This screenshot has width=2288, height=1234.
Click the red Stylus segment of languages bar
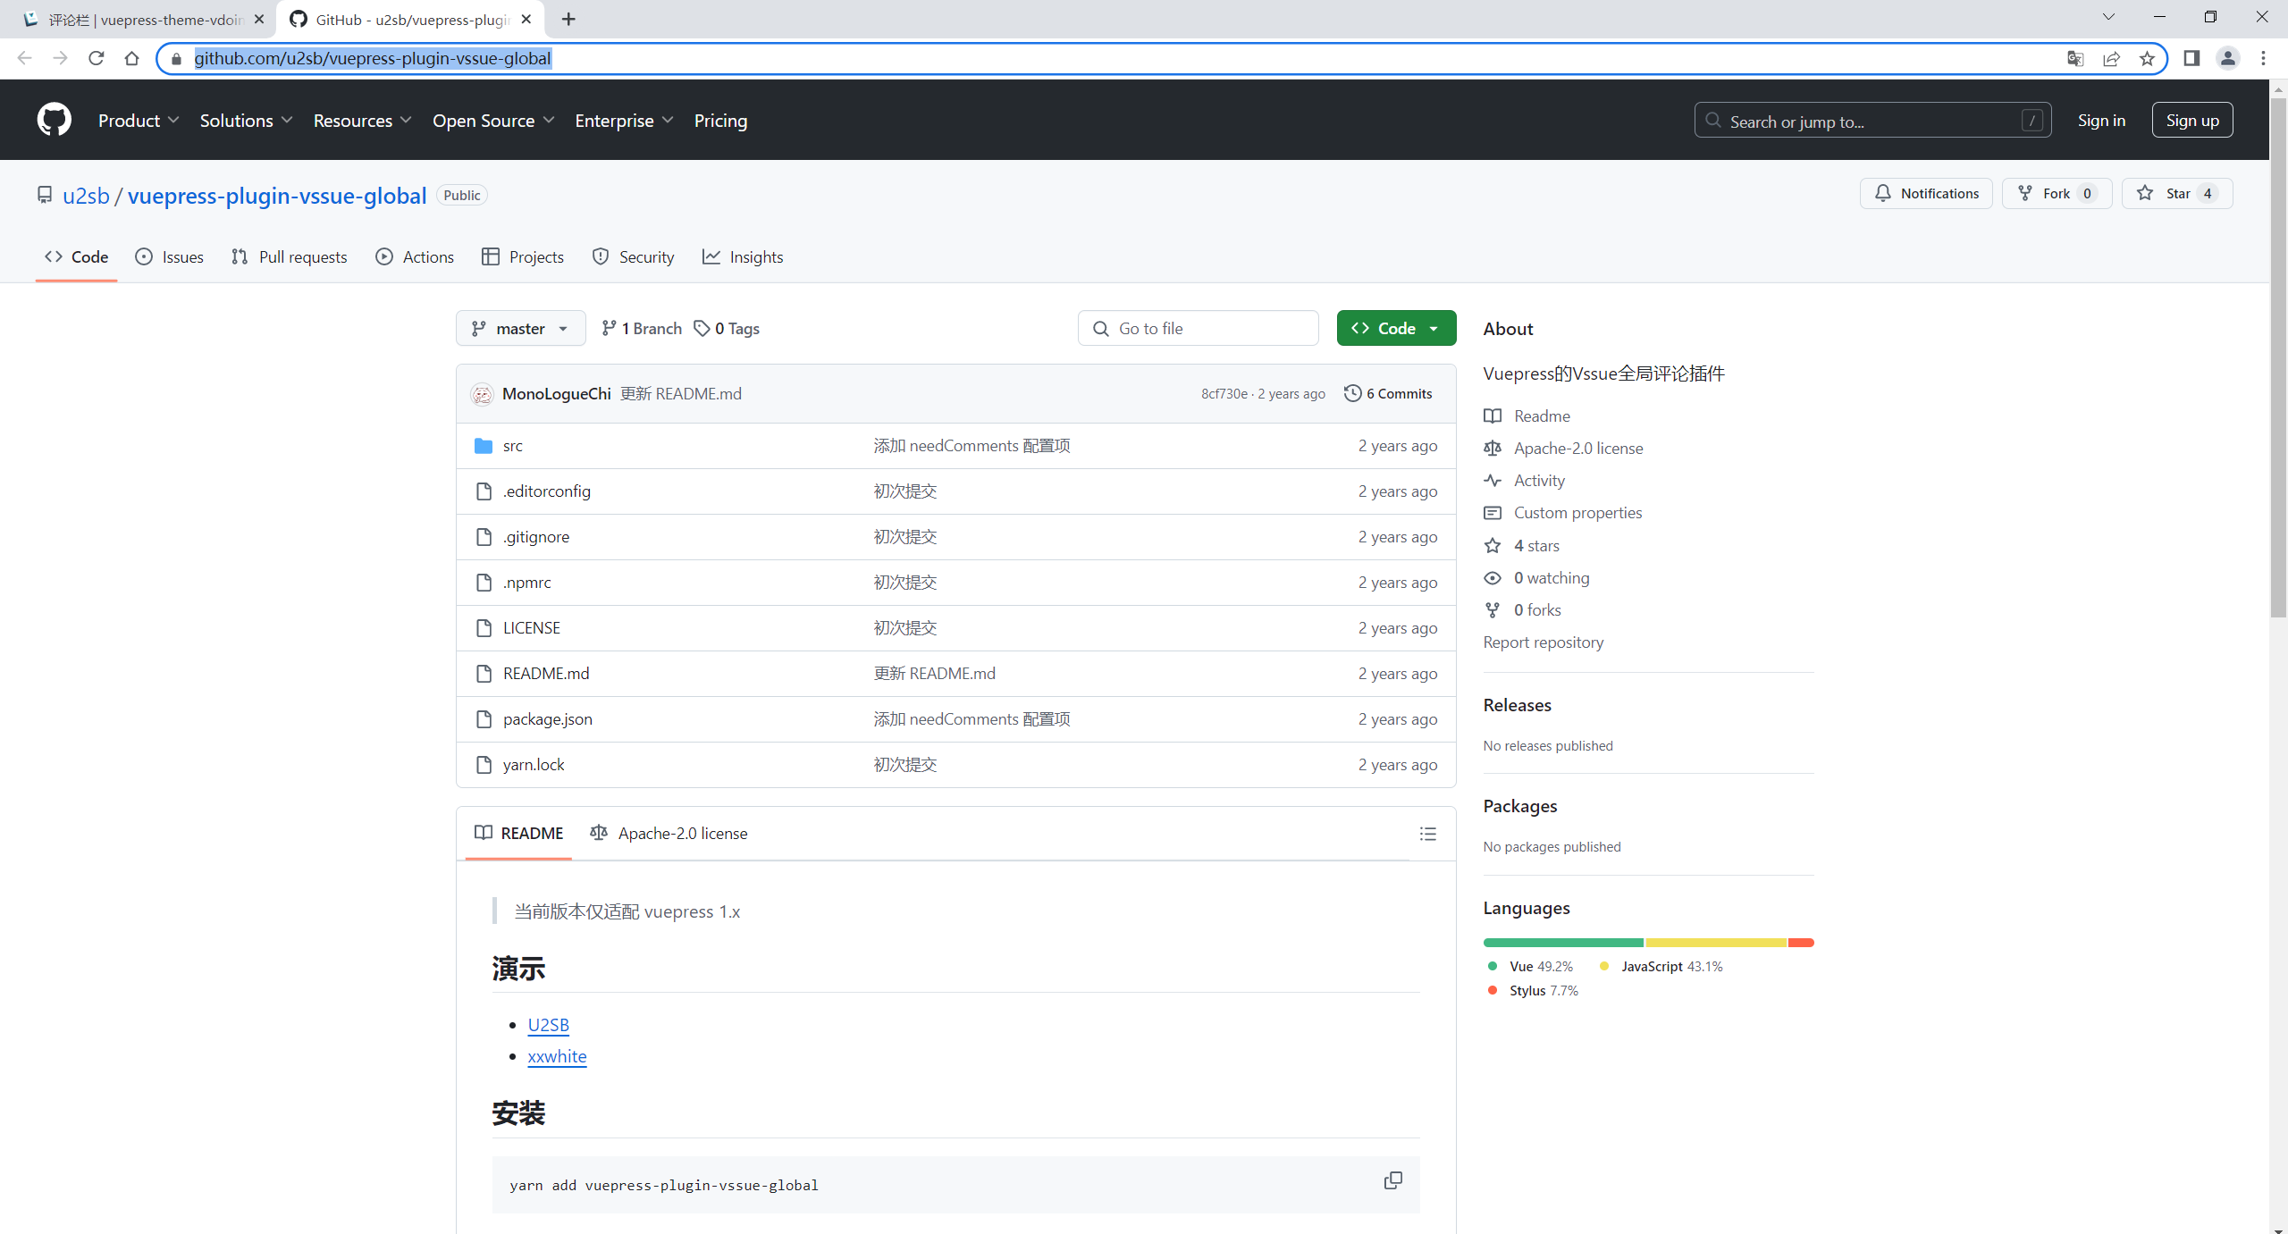tap(1801, 943)
